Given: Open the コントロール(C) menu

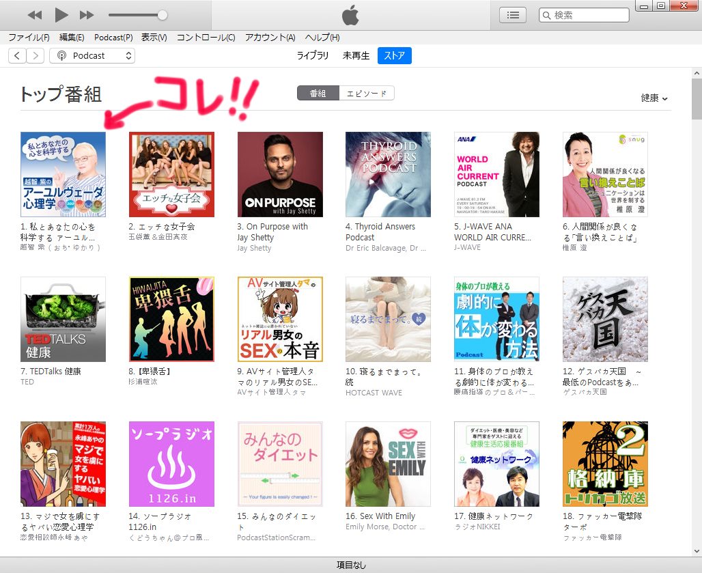Looking at the screenshot, I should click(206, 38).
